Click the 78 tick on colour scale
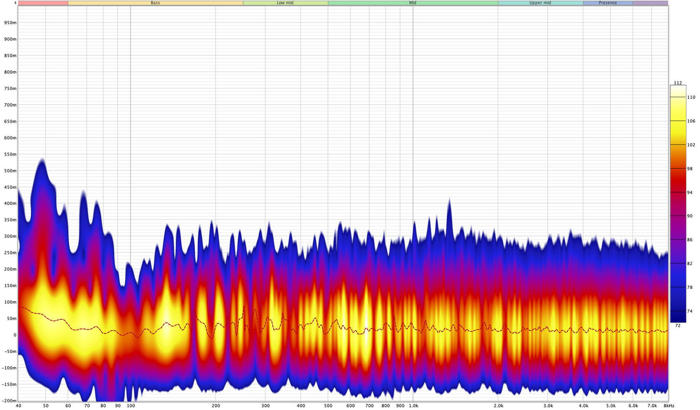Image resolution: width=700 pixels, height=410 pixels. (689, 287)
